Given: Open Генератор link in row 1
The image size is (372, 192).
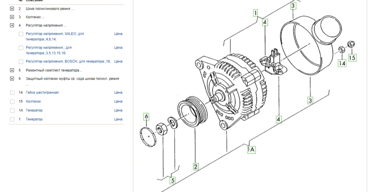Looking at the screenshot, I should click(34, 119).
